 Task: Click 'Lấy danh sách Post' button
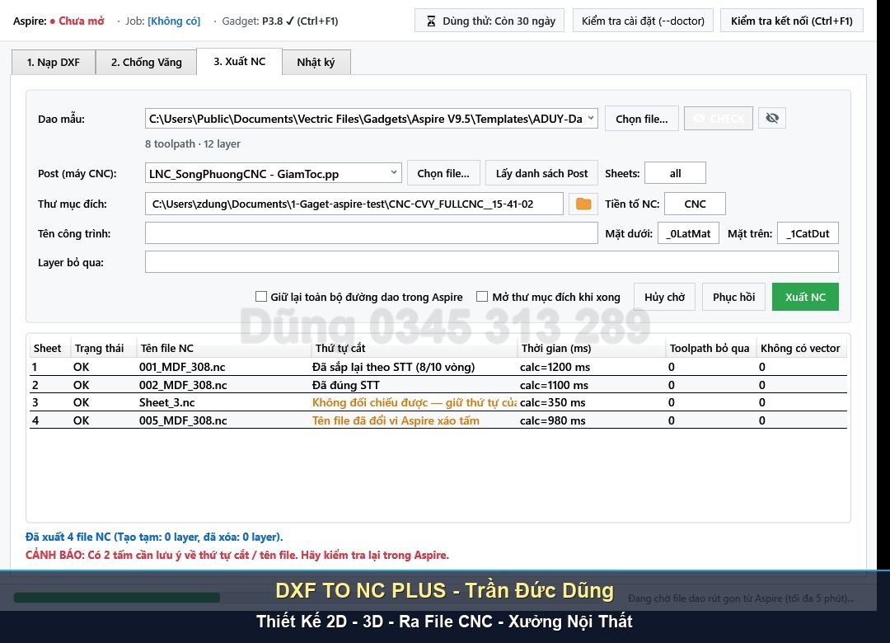541,173
